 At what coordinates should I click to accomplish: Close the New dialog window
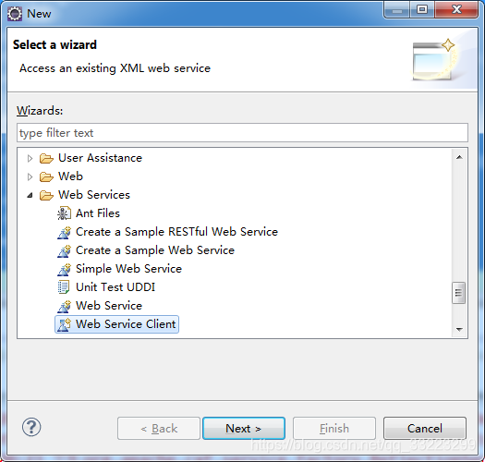click(456, 9)
